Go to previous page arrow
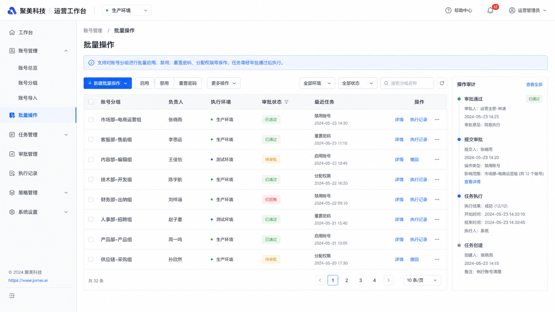The width and height of the screenshot is (555, 312). tap(320, 281)
